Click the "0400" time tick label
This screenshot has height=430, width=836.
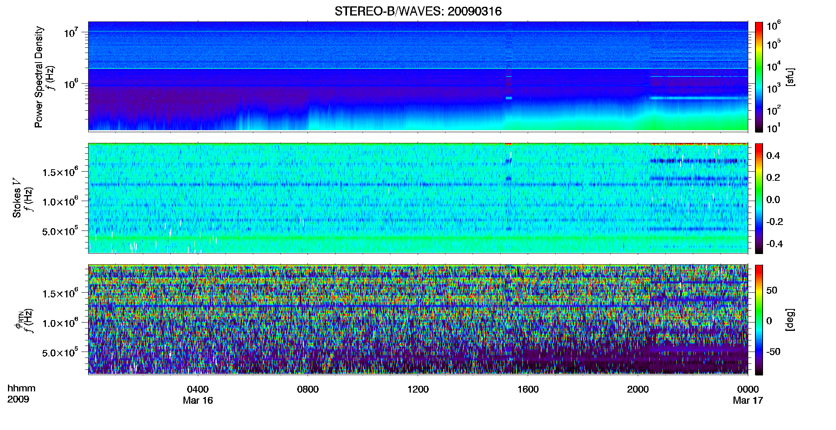click(x=198, y=389)
